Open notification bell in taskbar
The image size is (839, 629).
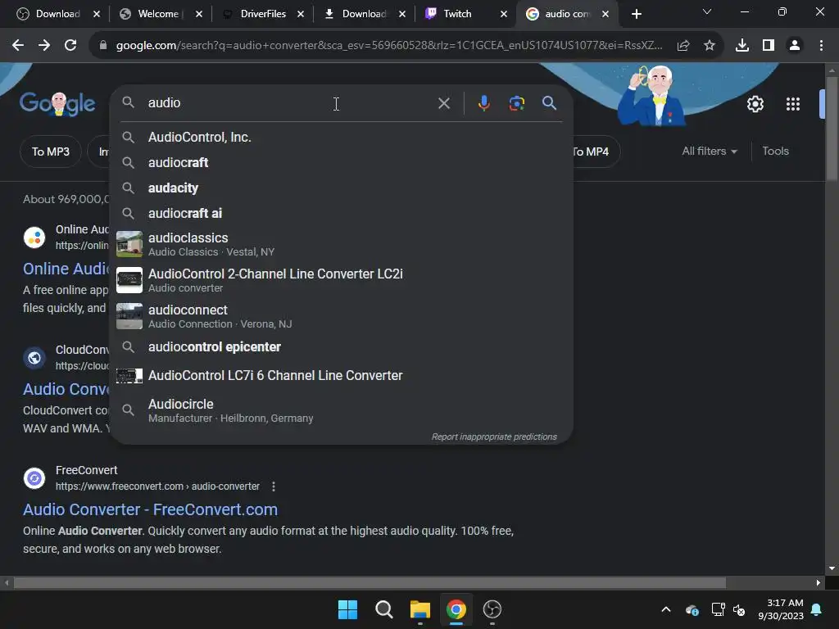817,609
